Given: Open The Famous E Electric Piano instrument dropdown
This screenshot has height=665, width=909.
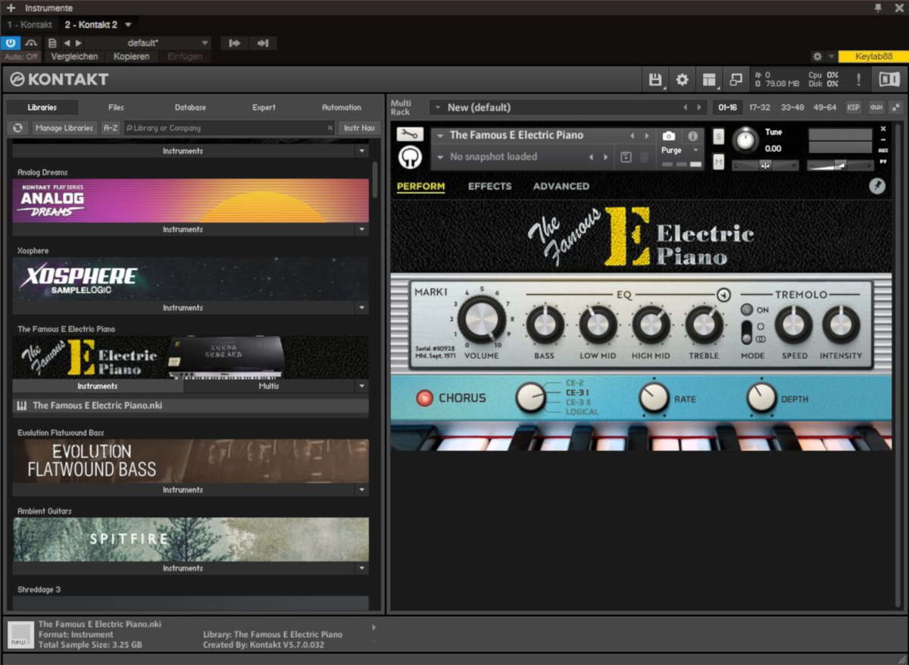Looking at the screenshot, I should 440,136.
